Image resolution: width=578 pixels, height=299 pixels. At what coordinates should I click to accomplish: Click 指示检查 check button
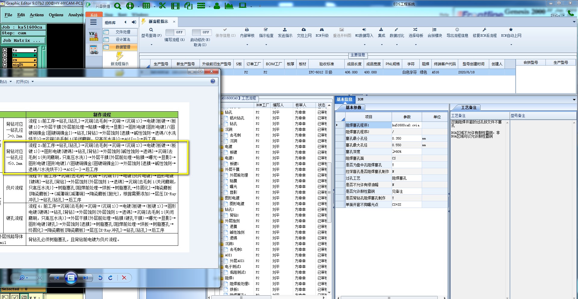(x=266, y=32)
